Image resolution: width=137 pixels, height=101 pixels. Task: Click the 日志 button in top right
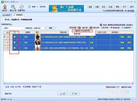coord(104,7)
